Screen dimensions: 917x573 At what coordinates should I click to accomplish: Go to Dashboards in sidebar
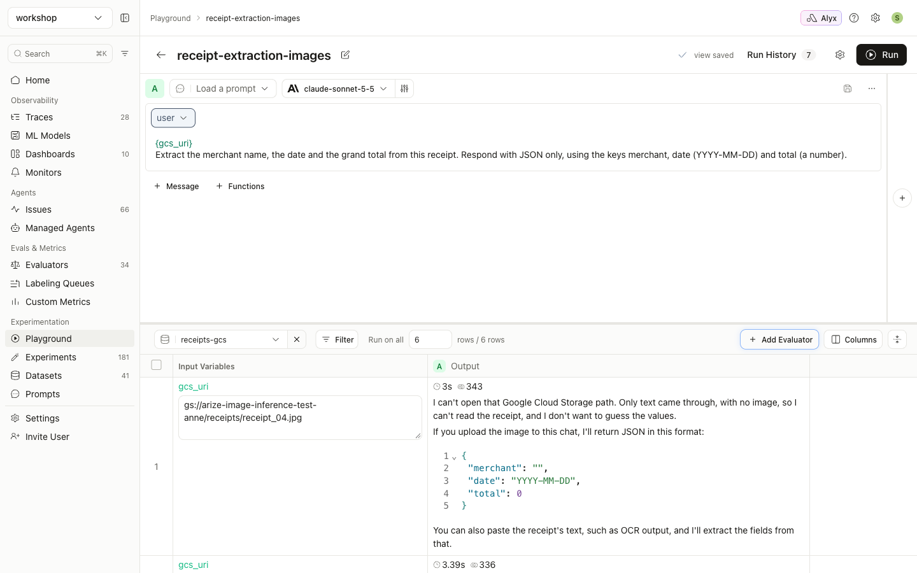(70, 154)
